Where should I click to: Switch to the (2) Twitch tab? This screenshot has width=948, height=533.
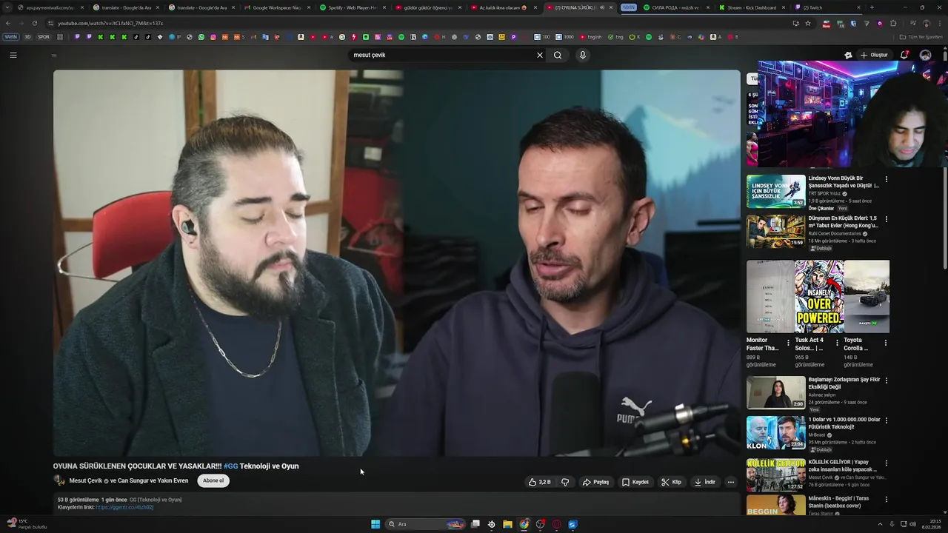(827, 7)
